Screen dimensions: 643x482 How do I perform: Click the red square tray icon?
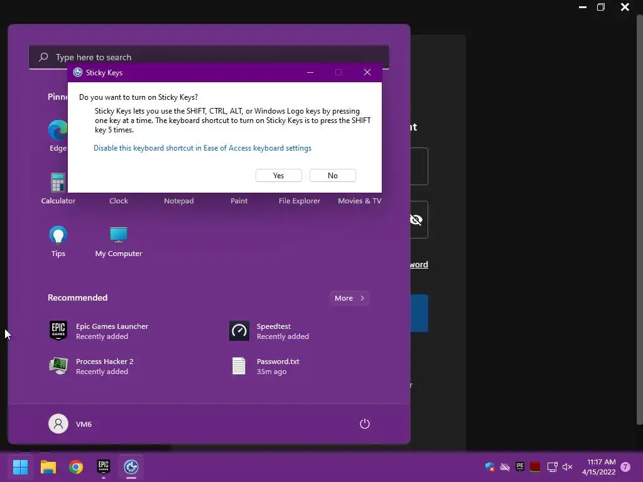pyautogui.click(x=535, y=466)
